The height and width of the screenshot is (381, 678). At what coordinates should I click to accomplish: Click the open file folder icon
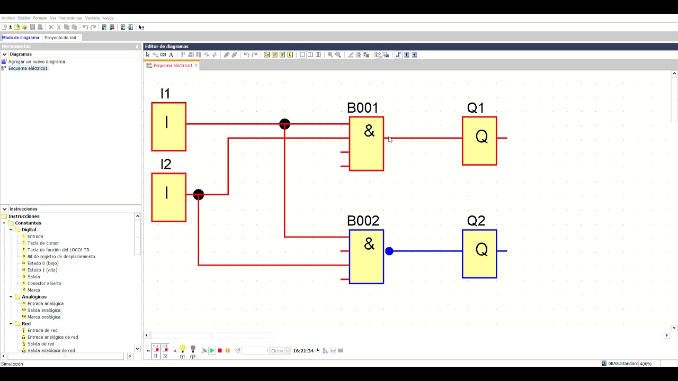(24, 27)
